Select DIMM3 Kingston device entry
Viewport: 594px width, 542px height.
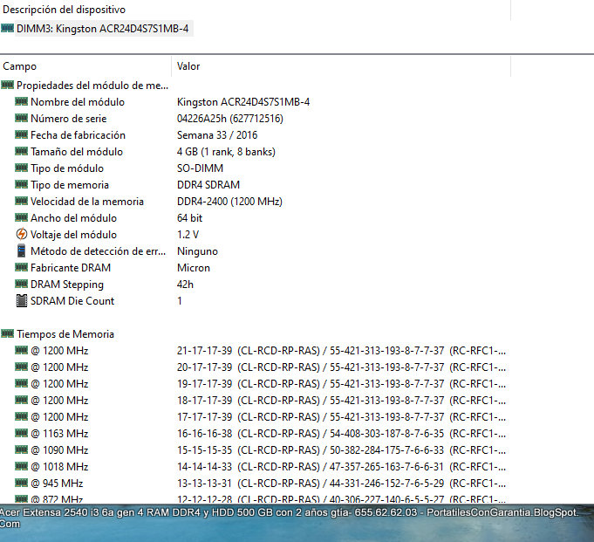coord(102,29)
